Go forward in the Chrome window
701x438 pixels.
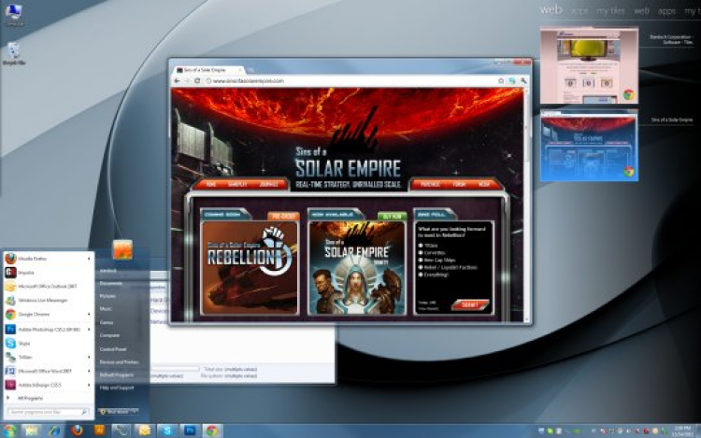point(187,81)
